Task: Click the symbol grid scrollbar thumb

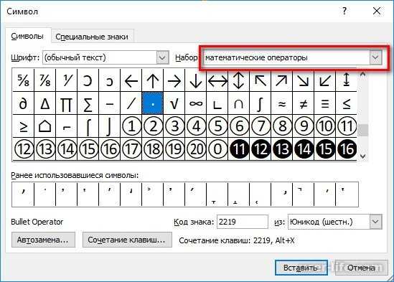Action: click(x=362, y=130)
